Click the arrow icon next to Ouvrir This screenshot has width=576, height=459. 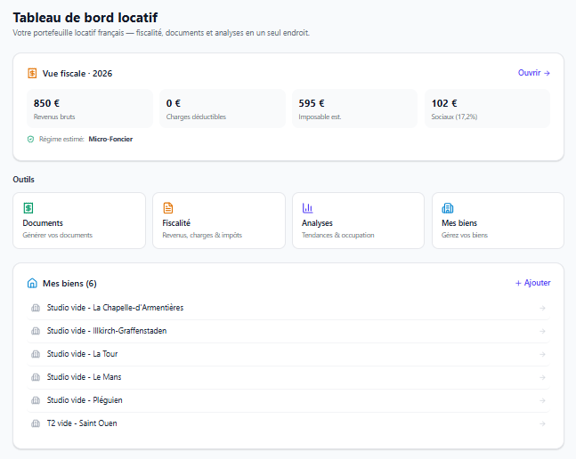tap(547, 73)
